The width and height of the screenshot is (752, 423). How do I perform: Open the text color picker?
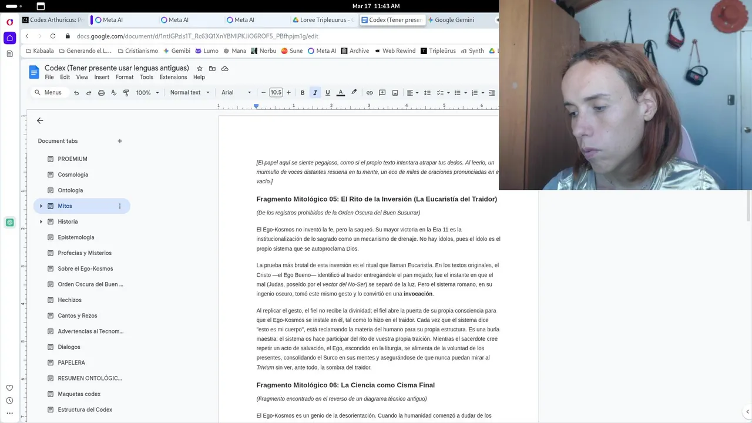[340, 93]
